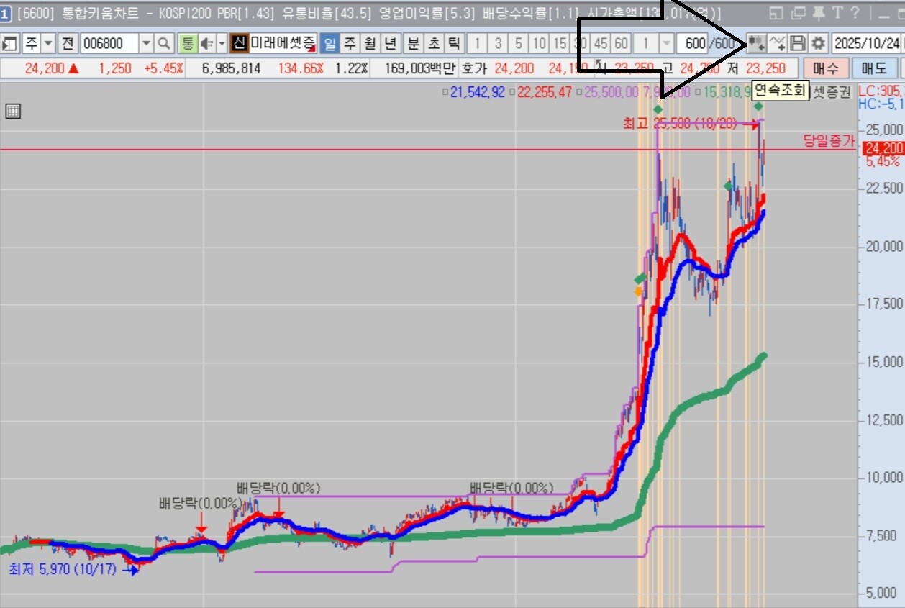Click the continuous query (연속조회) icon
905x608 pixels.
point(755,44)
